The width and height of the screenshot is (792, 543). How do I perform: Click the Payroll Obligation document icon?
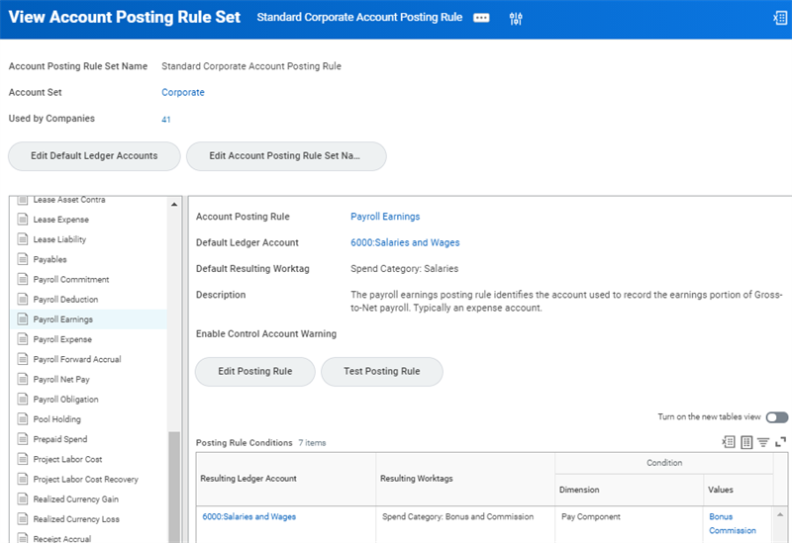click(22, 399)
